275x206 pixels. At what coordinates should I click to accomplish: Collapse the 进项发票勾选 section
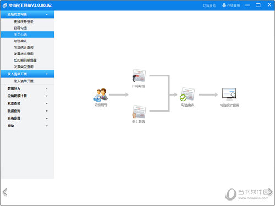click(28, 14)
